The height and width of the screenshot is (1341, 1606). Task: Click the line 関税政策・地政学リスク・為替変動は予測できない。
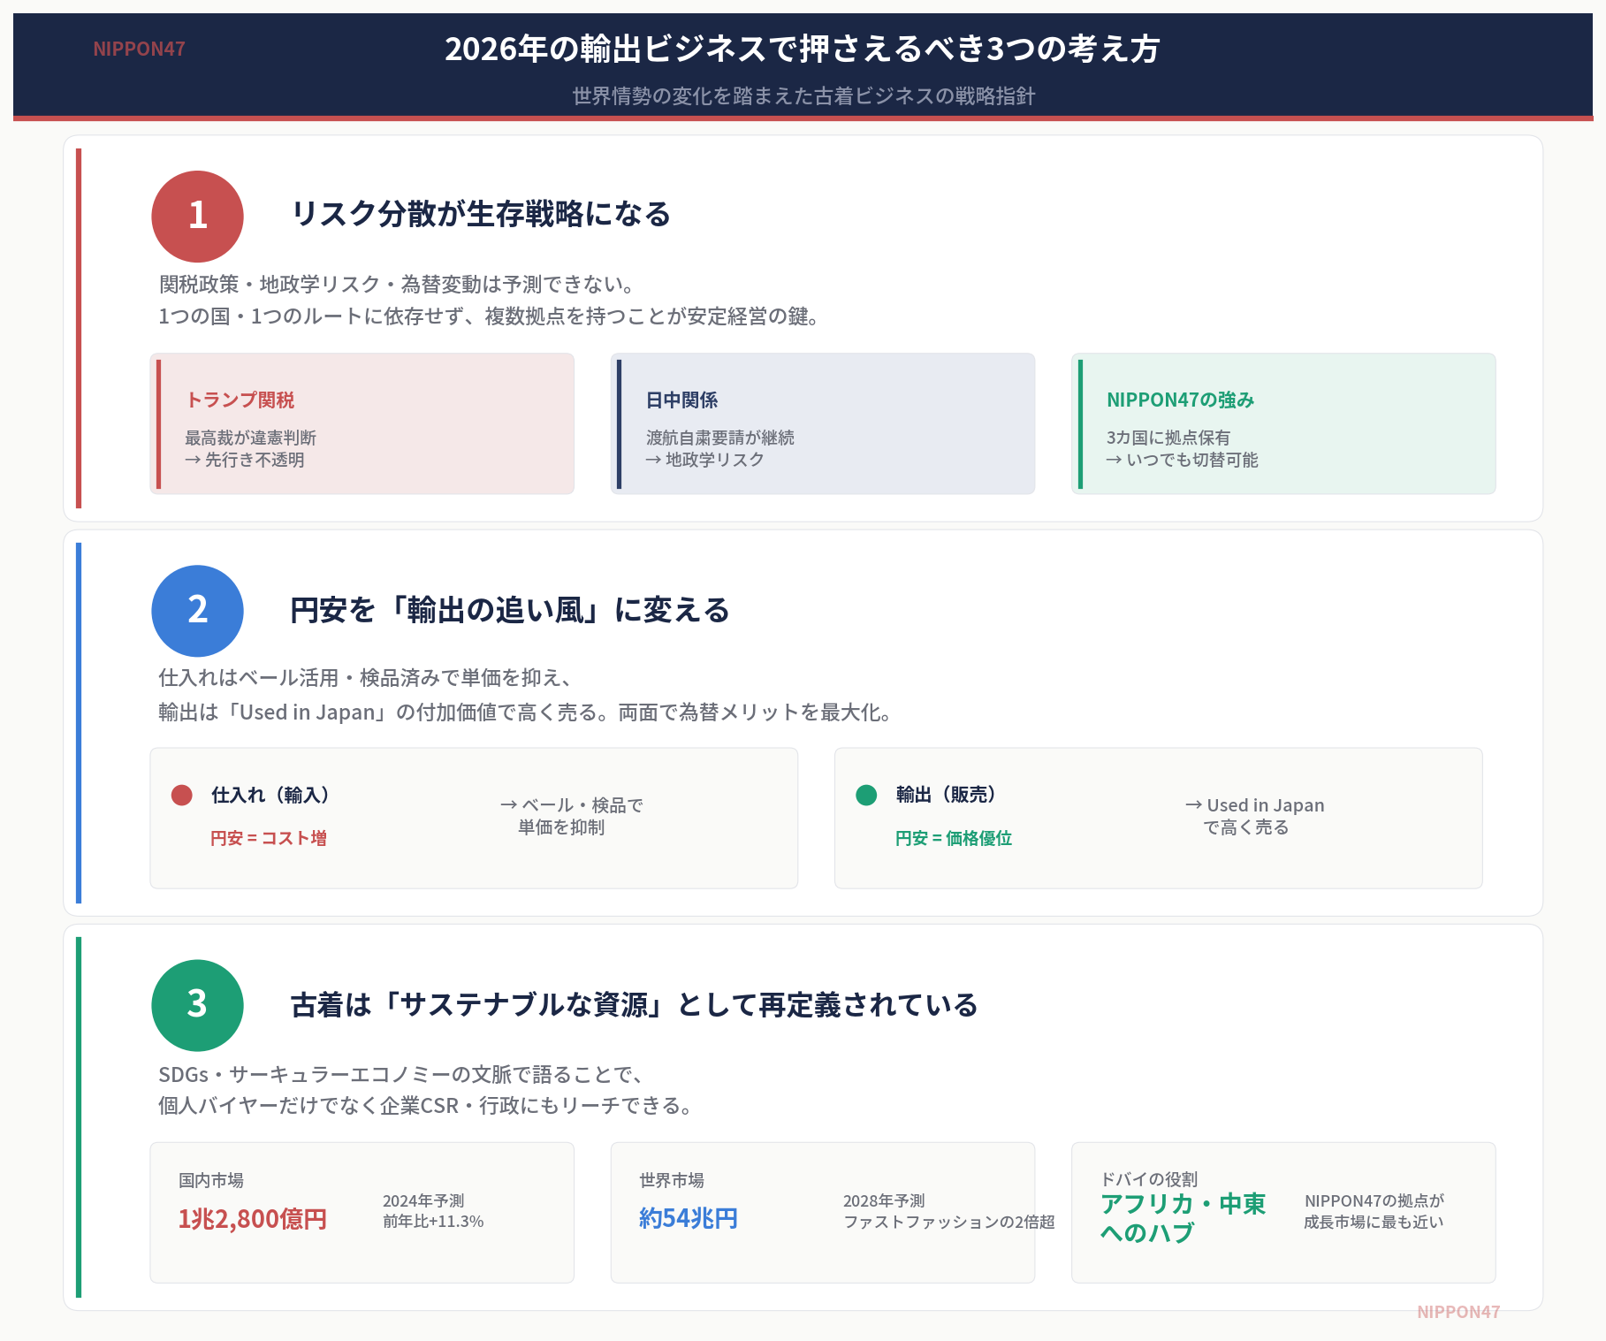(x=399, y=284)
